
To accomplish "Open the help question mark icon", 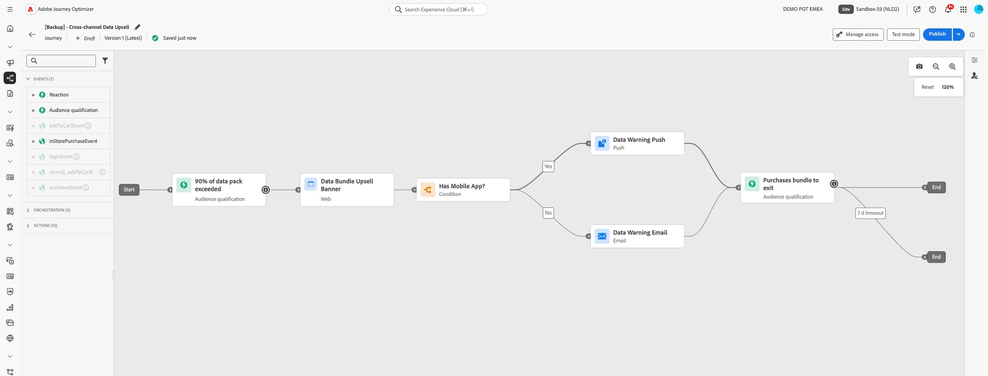I will click(x=932, y=9).
